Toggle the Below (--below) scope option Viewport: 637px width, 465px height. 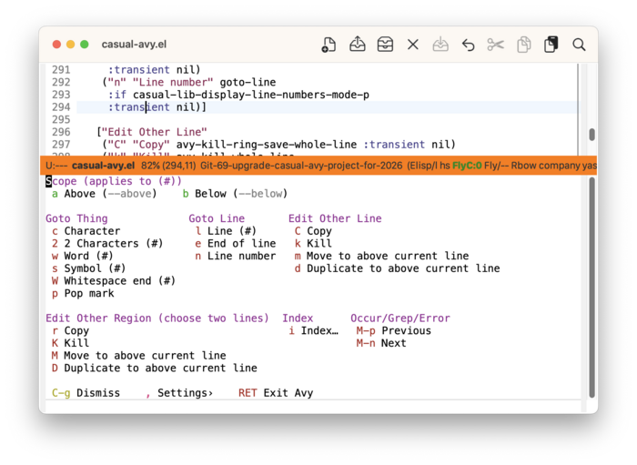coord(235,194)
